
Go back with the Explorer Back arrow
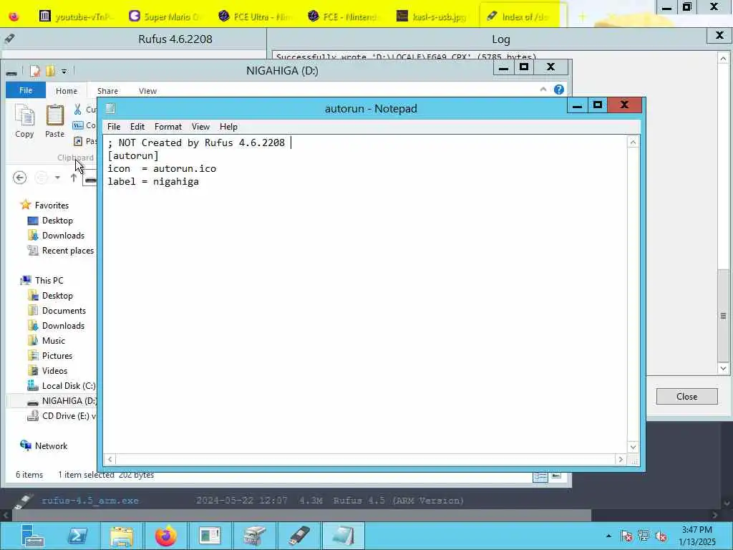[19, 178]
